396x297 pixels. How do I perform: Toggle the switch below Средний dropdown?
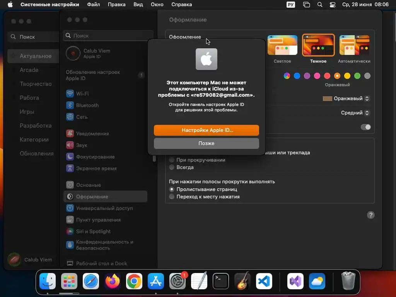[x=366, y=127]
